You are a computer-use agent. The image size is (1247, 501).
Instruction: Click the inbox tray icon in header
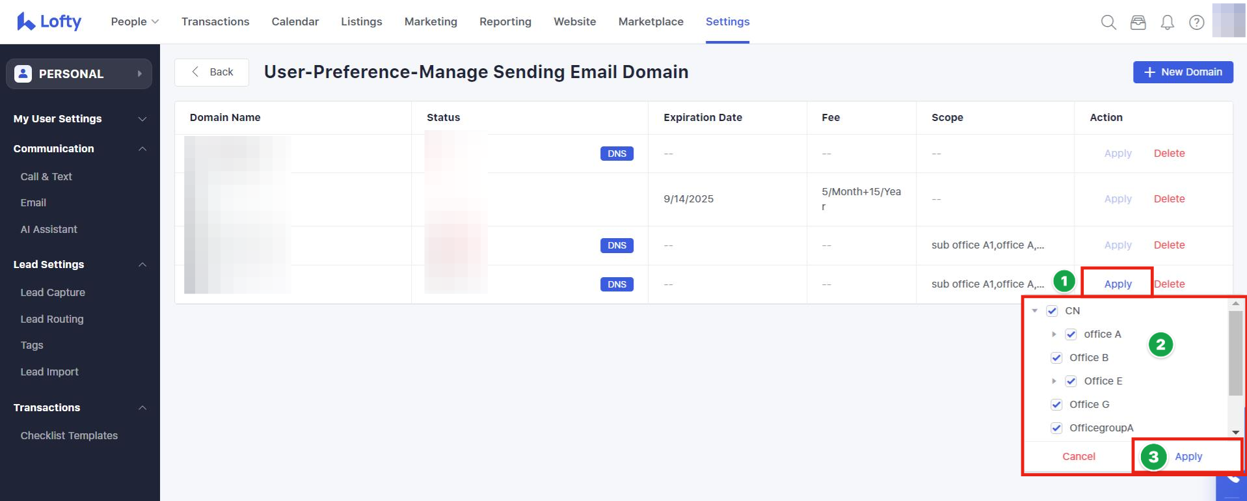coord(1138,23)
